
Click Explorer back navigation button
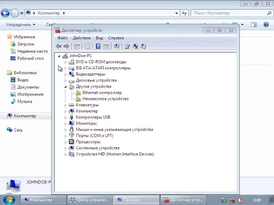click(5, 13)
